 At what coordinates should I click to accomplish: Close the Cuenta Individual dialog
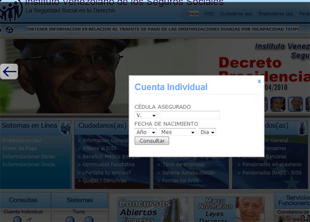259,81
